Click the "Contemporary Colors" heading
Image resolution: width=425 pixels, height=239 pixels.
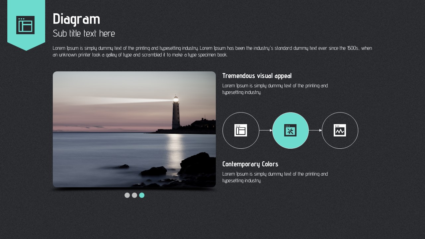[x=250, y=164]
